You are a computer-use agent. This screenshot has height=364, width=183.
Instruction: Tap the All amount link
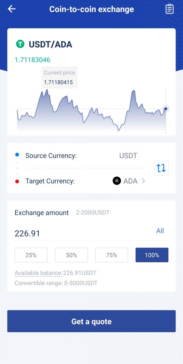tap(160, 231)
